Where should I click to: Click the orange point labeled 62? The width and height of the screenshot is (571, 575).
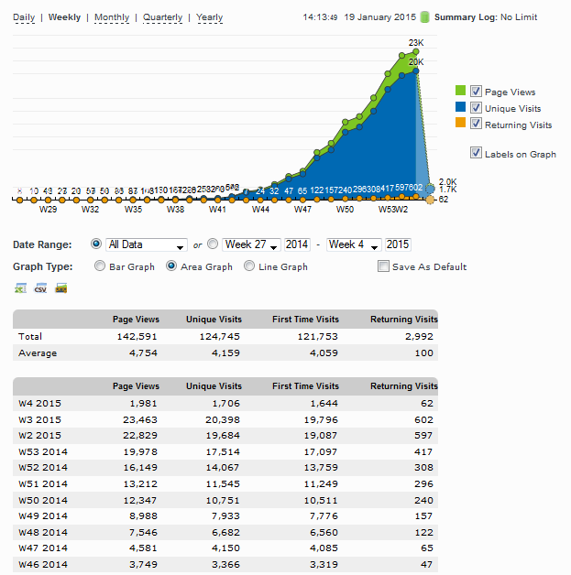[430, 200]
